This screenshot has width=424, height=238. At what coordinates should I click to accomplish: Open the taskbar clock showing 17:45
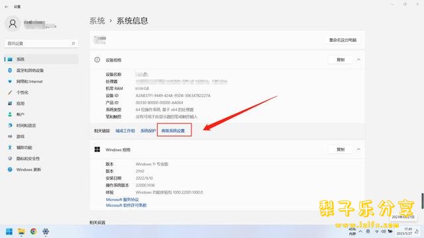pos(404,231)
